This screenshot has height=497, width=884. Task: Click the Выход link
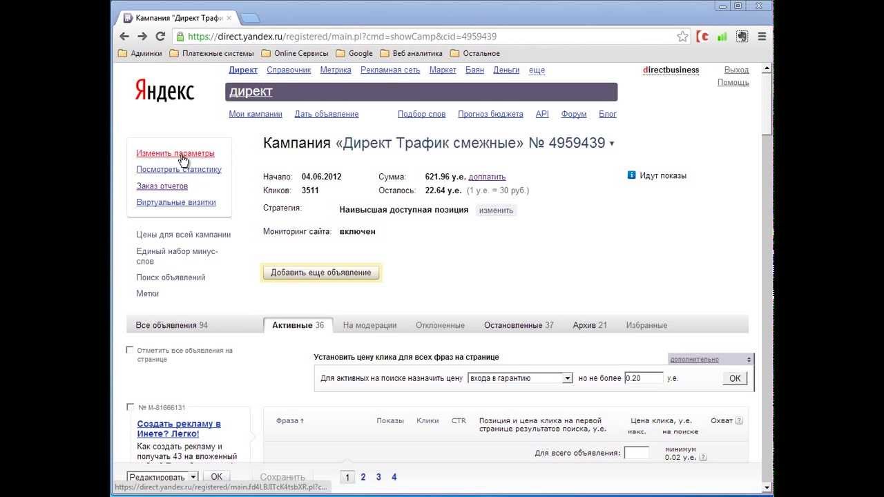(x=737, y=70)
